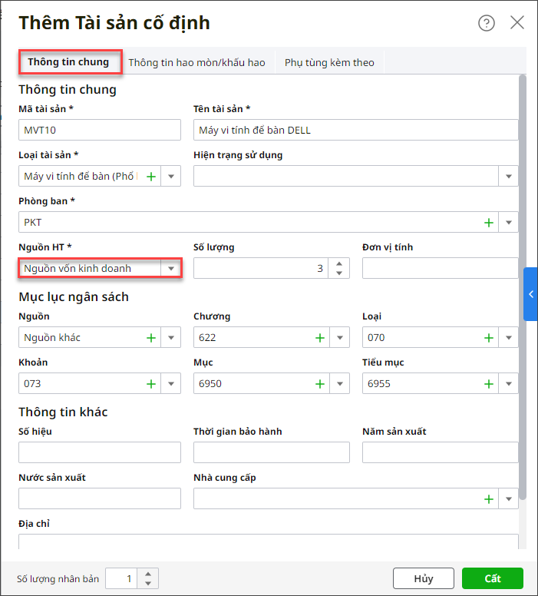Increase Số lượng value with up arrow
Screen dimensions: 538x596
point(340,263)
